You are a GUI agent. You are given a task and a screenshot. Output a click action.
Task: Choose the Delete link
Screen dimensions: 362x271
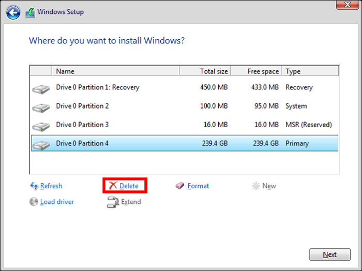[x=129, y=186]
